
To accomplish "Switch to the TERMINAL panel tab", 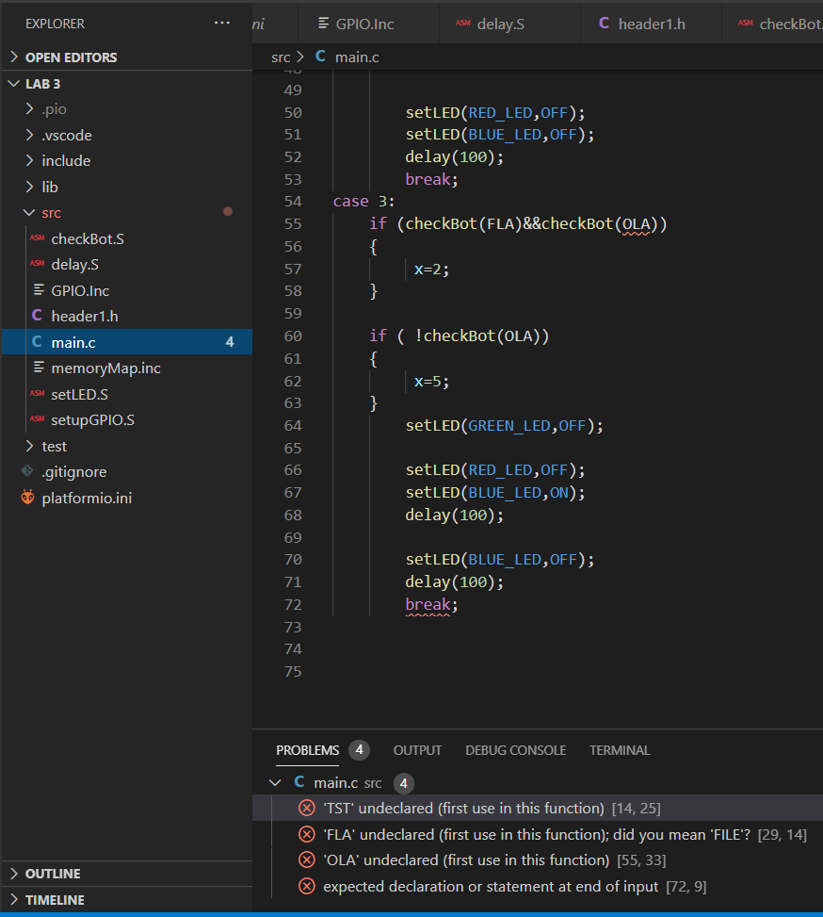I will coord(619,750).
